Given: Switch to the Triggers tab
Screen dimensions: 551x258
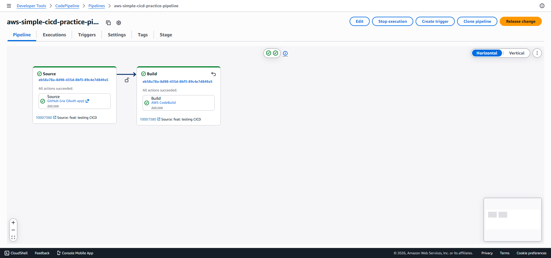Looking at the screenshot, I should [x=87, y=35].
